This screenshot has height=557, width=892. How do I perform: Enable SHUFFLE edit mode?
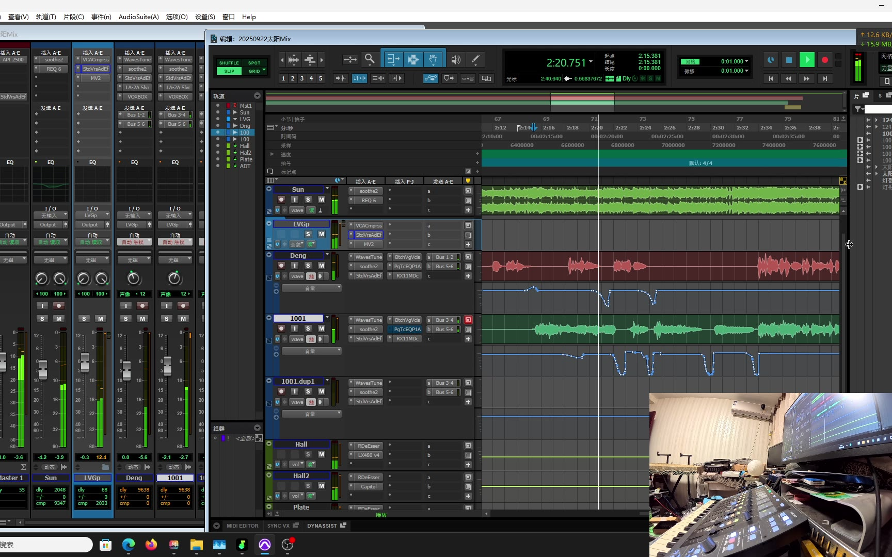[229, 63]
